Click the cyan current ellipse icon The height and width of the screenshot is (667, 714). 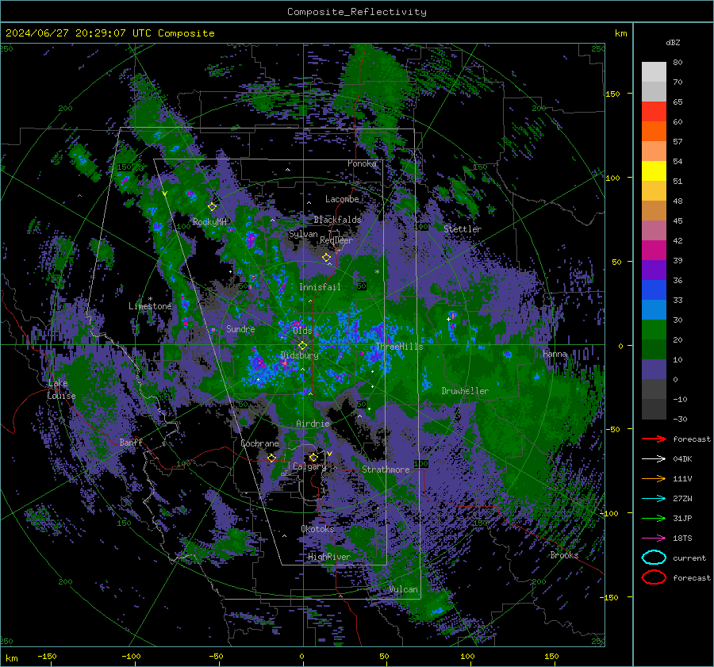[654, 558]
